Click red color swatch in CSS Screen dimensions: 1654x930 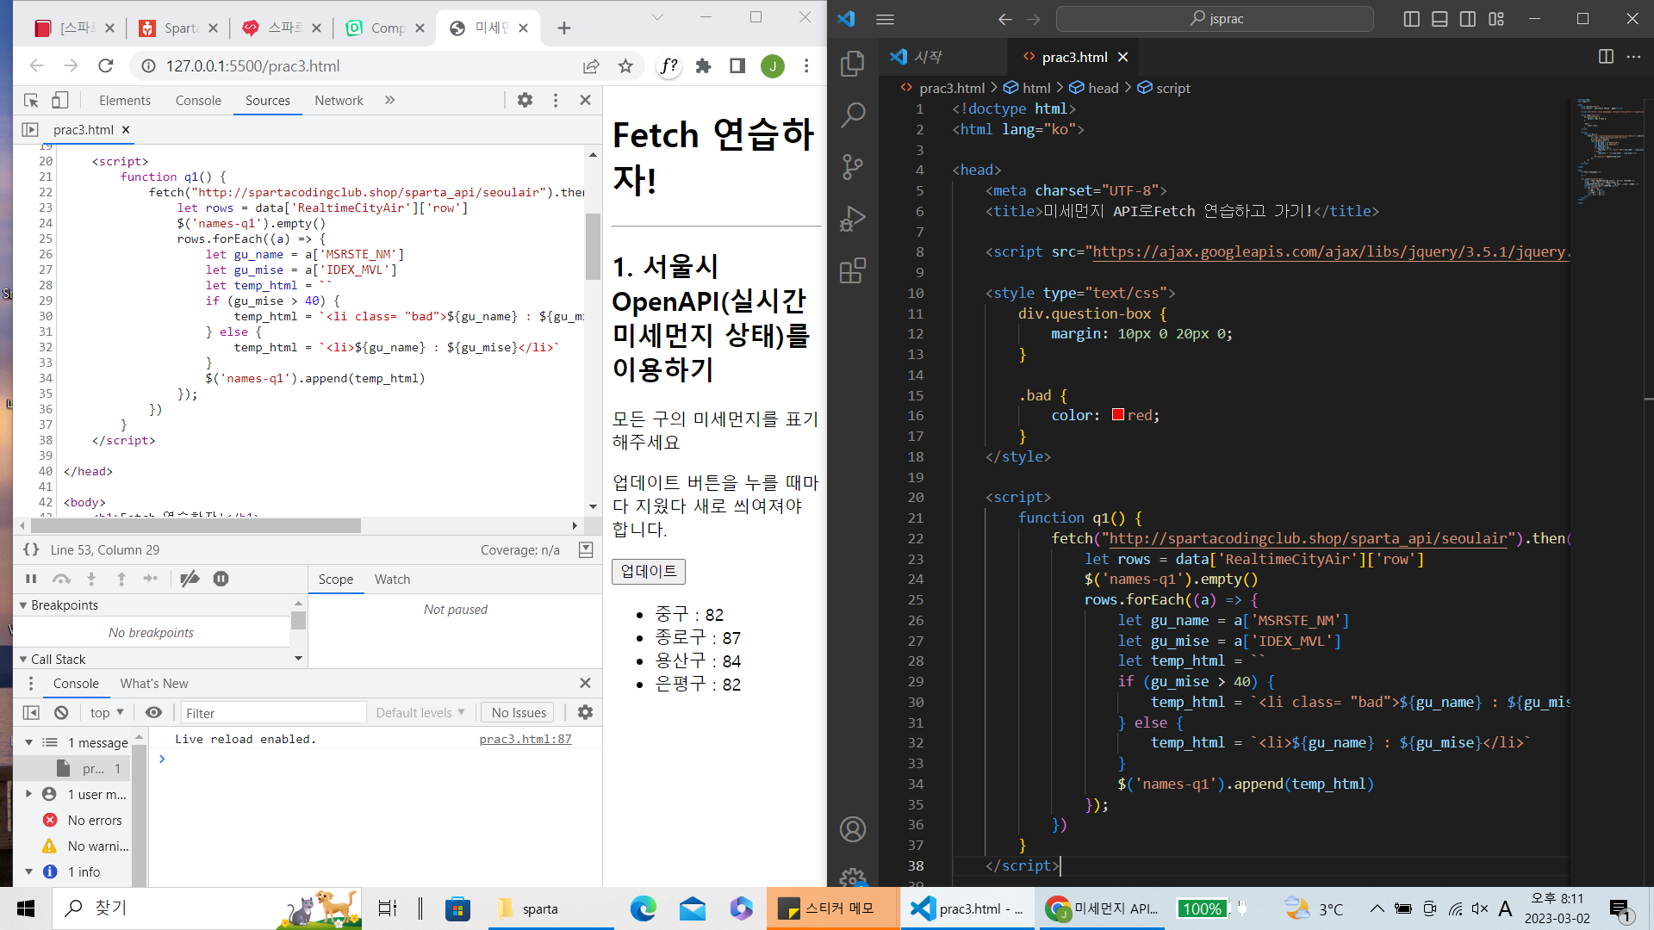[1118, 415]
